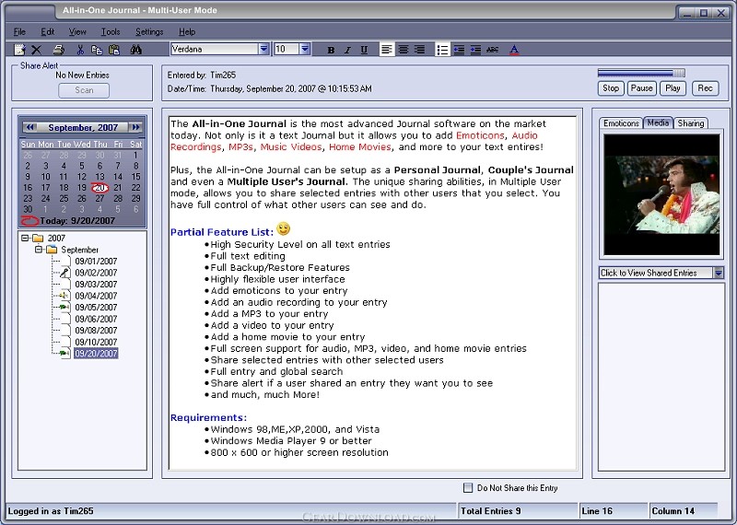The height and width of the screenshot is (525, 737).
Task: Create a new journal entry icon
Action: click(x=19, y=50)
